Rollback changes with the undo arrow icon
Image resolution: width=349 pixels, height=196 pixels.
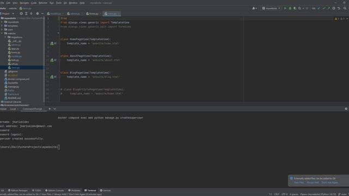click(x=339, y=8)
